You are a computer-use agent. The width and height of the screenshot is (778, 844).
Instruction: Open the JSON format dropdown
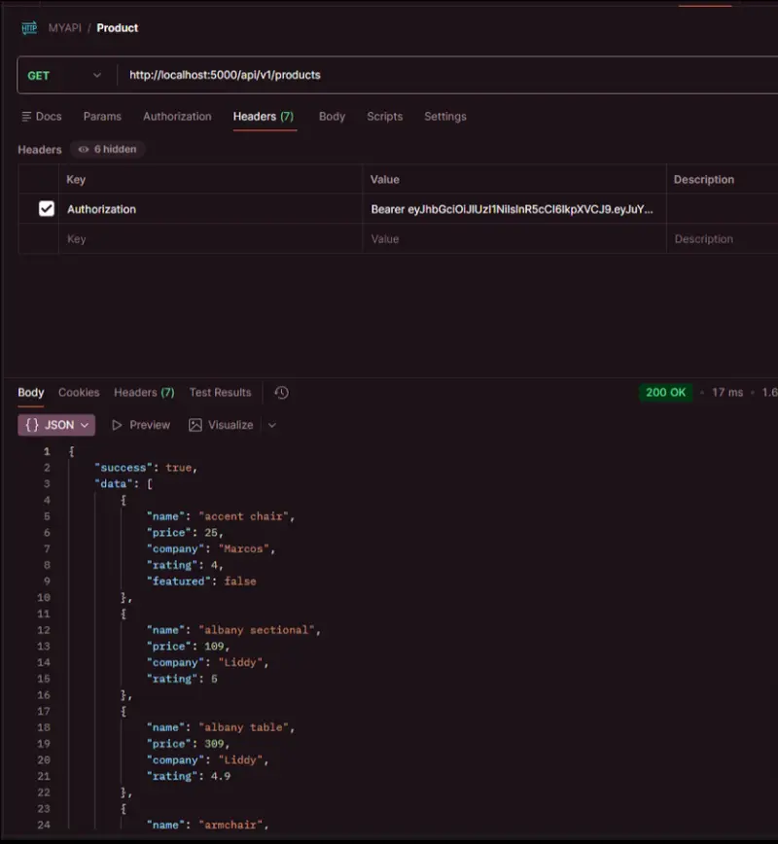pos(56,425)
